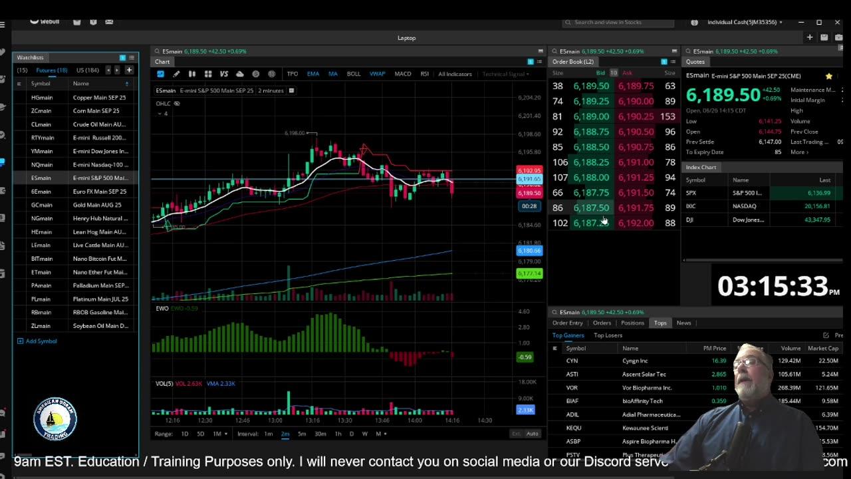
Task: Open account selector Individual Cash dropdown
Action: [x=745, y=22]
